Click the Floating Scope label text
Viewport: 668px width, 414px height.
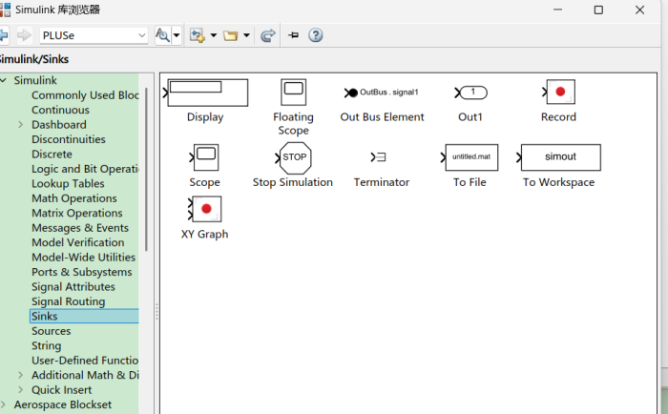(293, 123)
